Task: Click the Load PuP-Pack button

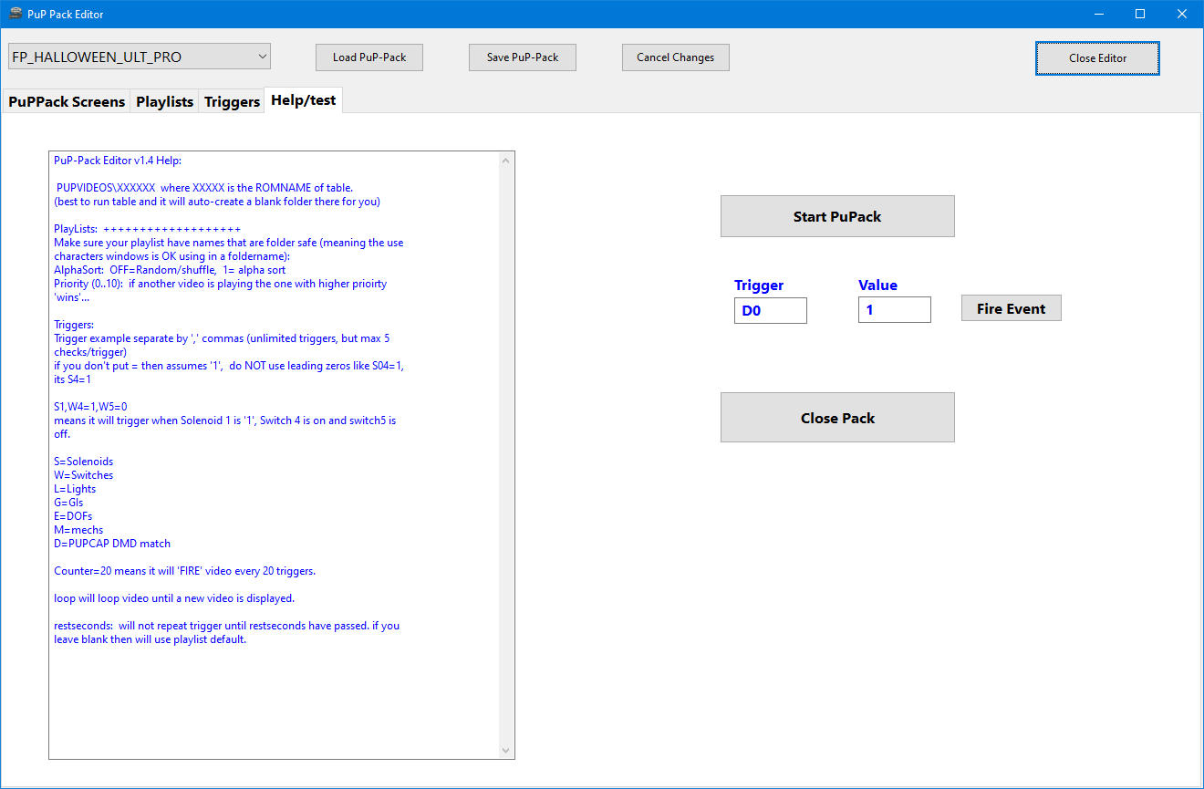Action: [369, 57]
